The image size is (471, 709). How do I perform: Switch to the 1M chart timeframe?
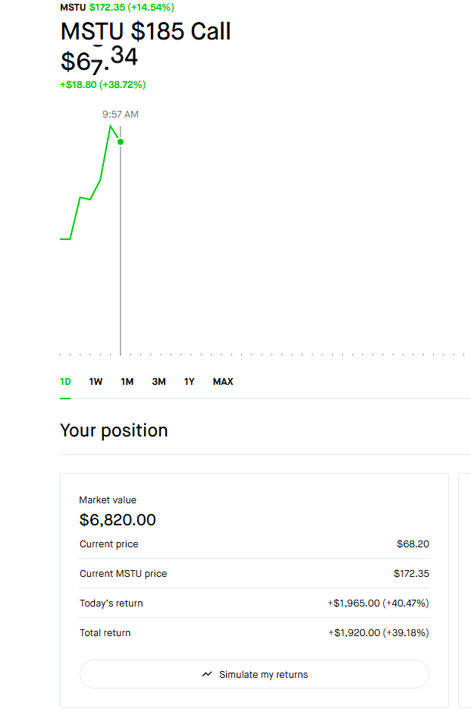coord(127,382)
